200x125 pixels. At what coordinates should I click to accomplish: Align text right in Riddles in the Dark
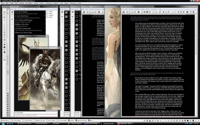pos(183,12)
